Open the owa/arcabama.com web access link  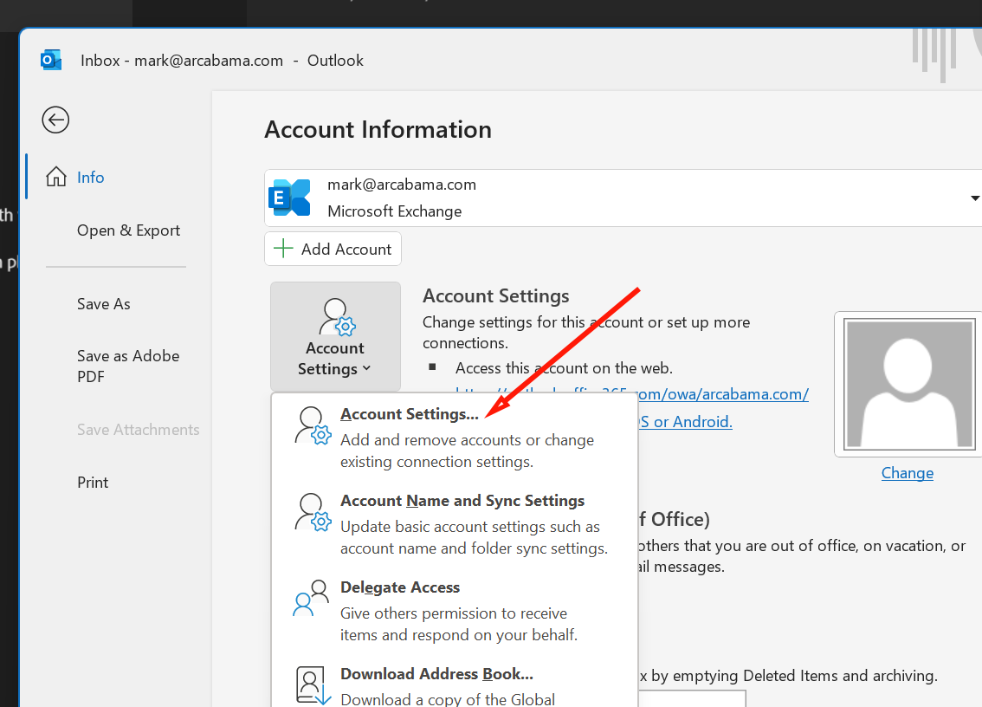click(723, 394)
